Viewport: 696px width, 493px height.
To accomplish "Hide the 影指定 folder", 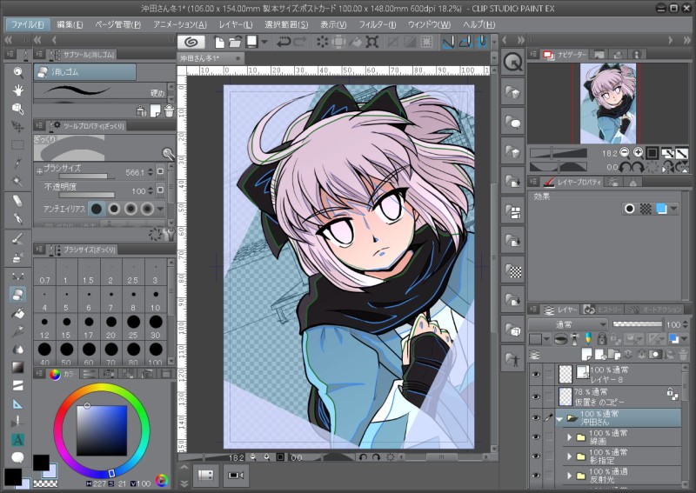I will [536, 456].
